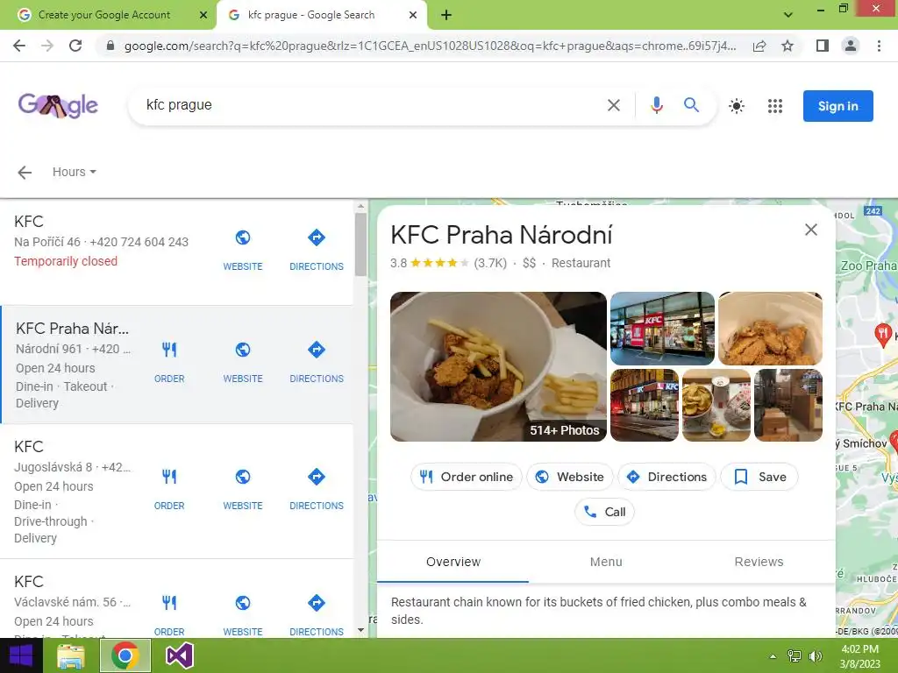Order from KFC Václavské nám. 56

pos(169,615)
